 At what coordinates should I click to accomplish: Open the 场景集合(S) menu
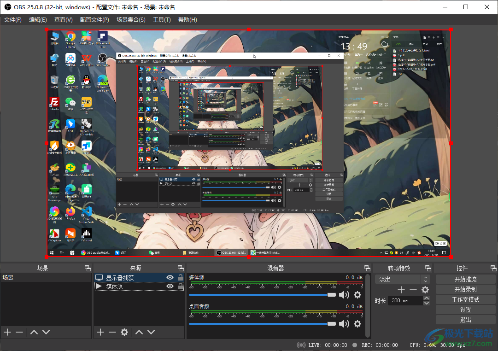(x=131, y=20)
